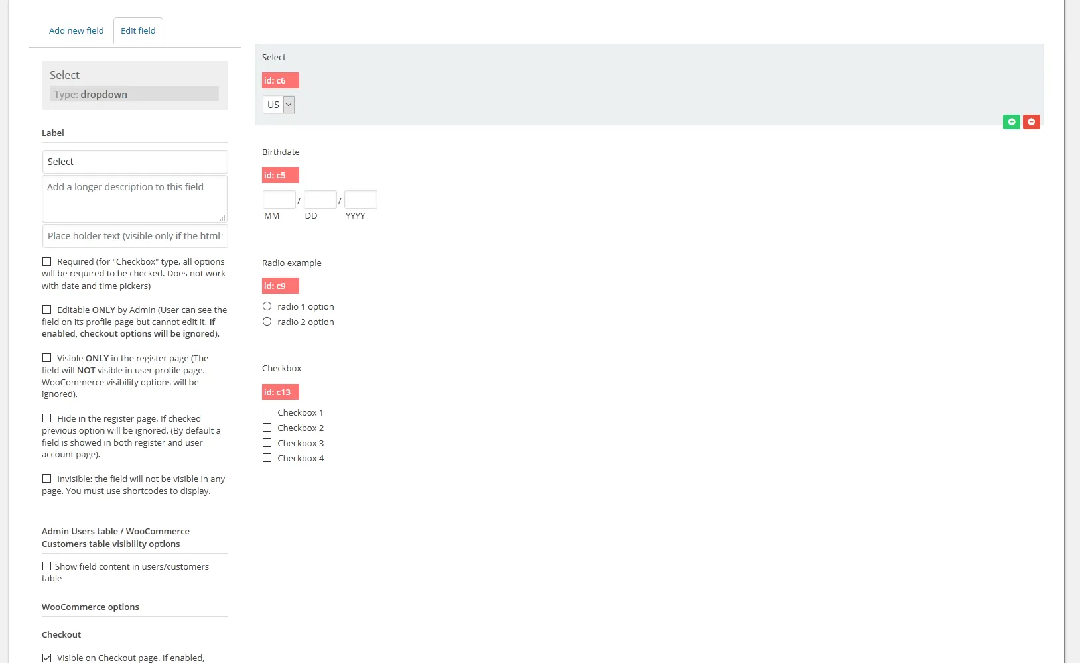Click the red minus icon to remove option
The width and height of the screenshot is (1080, 663).
1032,122
